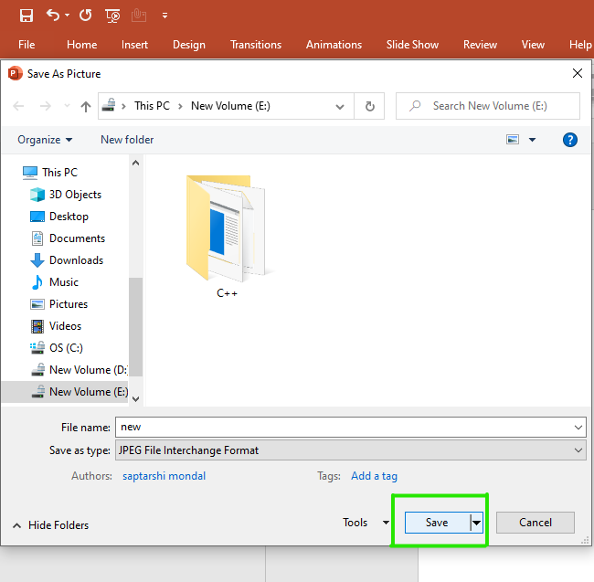Click New Volume (E:) in address bar
This screenshot has width=594, height=582.
(x=230, y=106)
